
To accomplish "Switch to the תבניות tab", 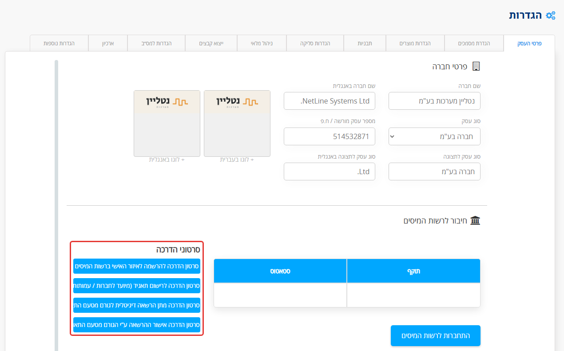I will tap(365, 44).
